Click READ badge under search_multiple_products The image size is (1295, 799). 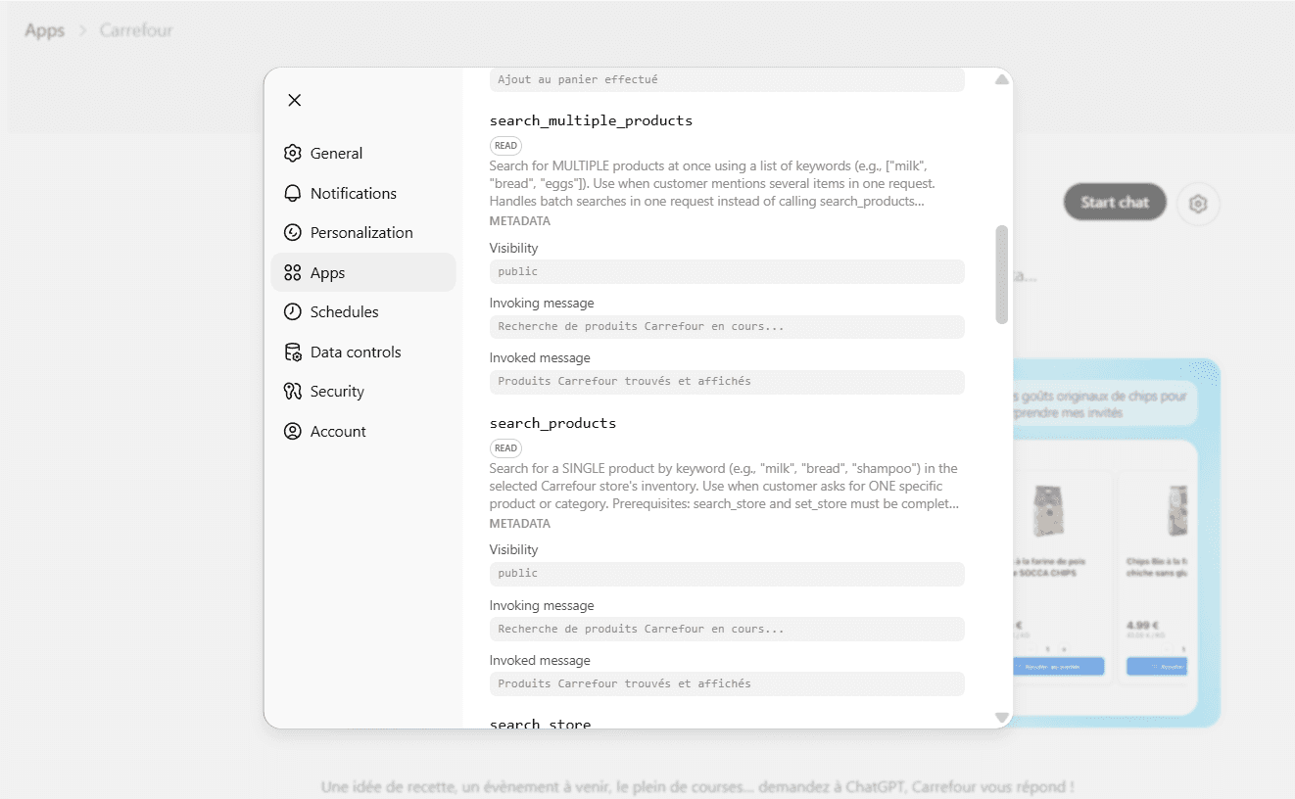[x=505, y=146]
